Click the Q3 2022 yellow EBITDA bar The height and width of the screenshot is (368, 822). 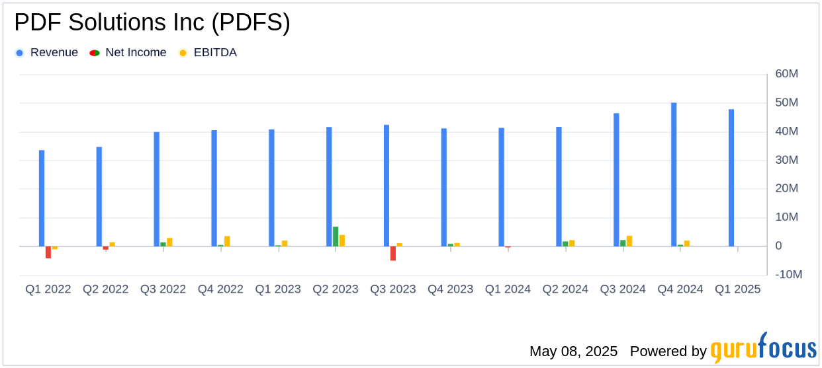tap(170, 242)
